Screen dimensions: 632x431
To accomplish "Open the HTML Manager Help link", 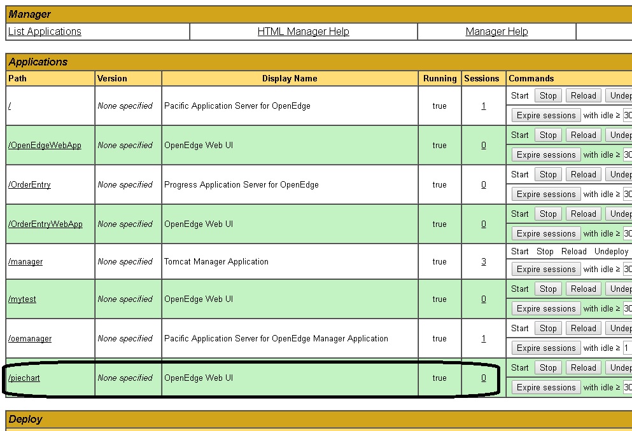I will [x=303, y=31].
